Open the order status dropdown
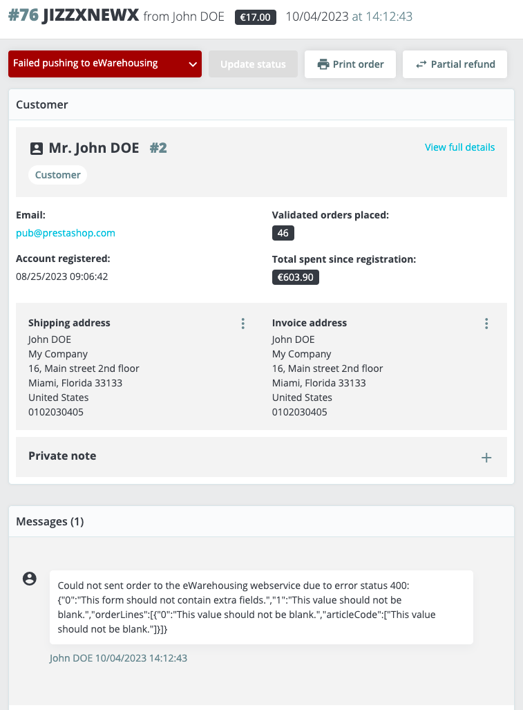This screenshot has height=710, width=523. [x=105, y=64]
